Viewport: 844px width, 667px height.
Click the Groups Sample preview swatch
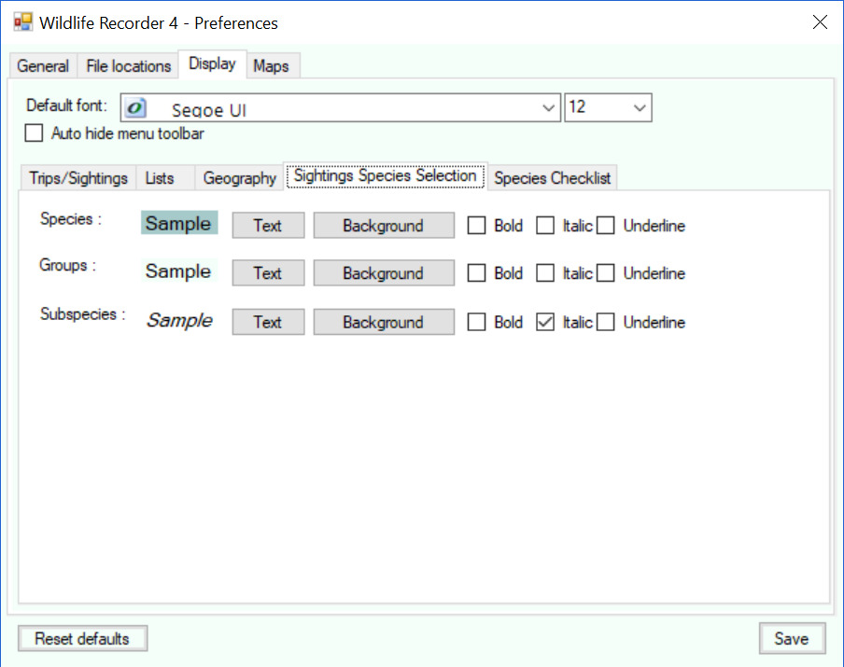pos(179,271)
